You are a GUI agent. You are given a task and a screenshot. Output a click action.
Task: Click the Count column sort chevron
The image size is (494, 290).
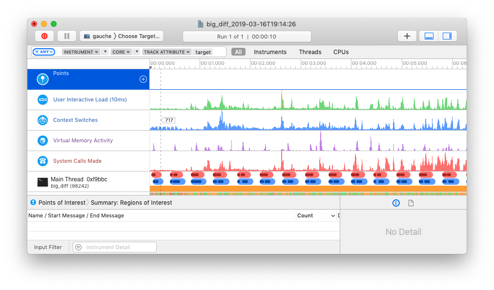pyautogui.click(x=333, y=216)
